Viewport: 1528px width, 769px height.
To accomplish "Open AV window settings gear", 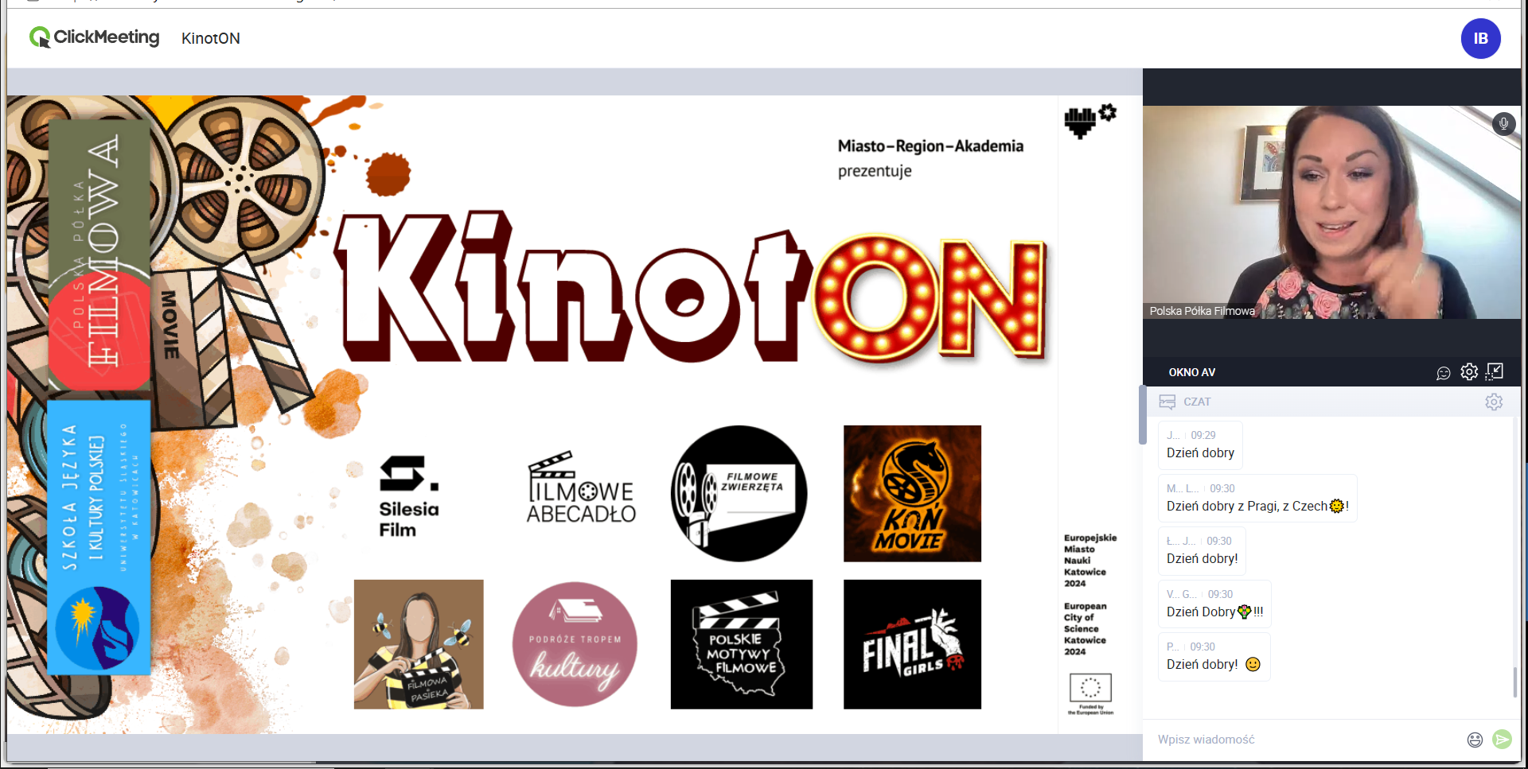I will [1469, 372].
